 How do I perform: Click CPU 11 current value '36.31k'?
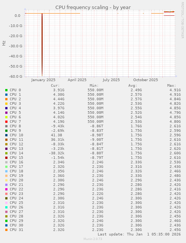click(58, 140)
